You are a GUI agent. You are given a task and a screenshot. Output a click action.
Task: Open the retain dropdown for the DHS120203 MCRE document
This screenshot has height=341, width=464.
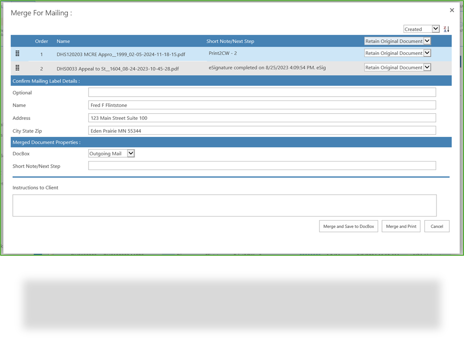(427, 53)
